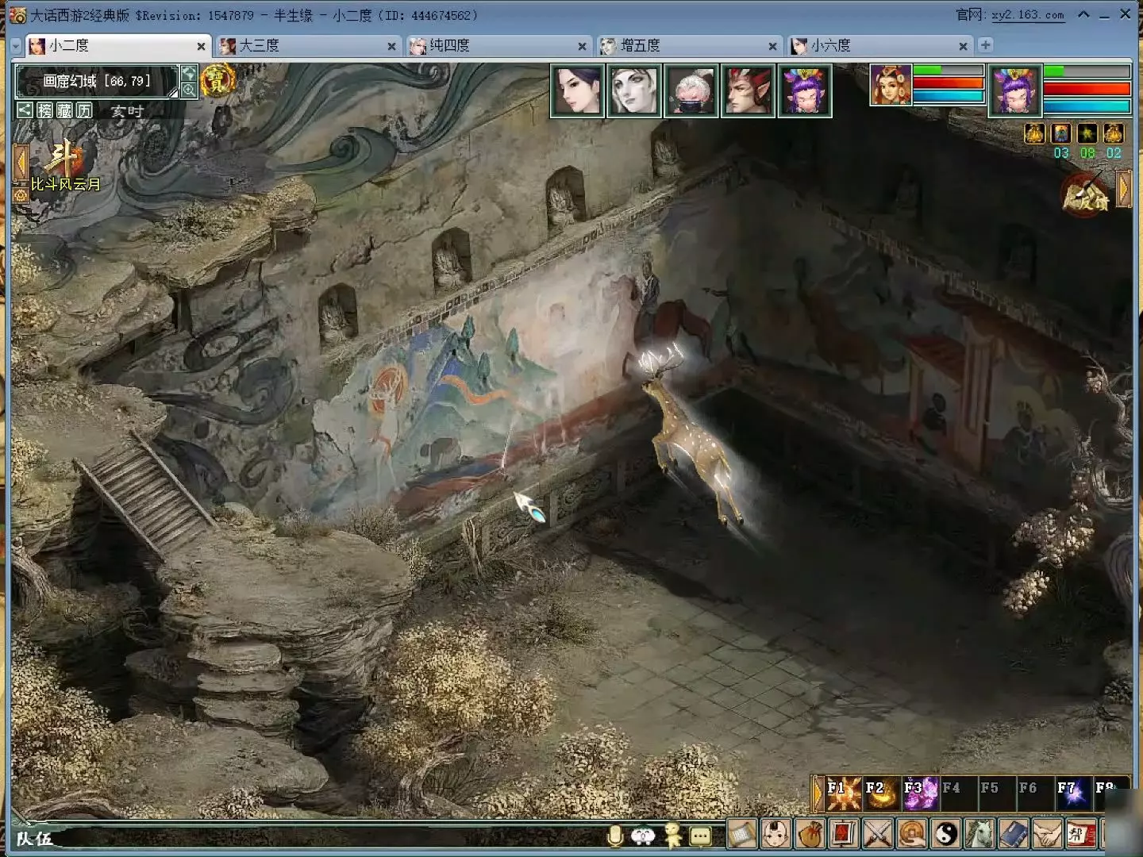Select the dark-haired woman teammate portrait
Image resolution: width=1143 pixels, height=857 pixels.
click(577, 91)
